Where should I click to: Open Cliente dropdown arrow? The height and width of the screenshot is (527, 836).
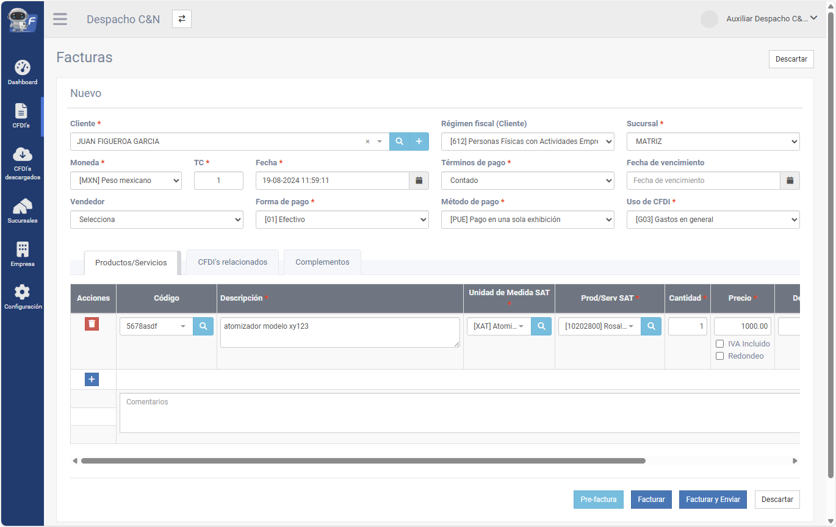pos(380,142)
